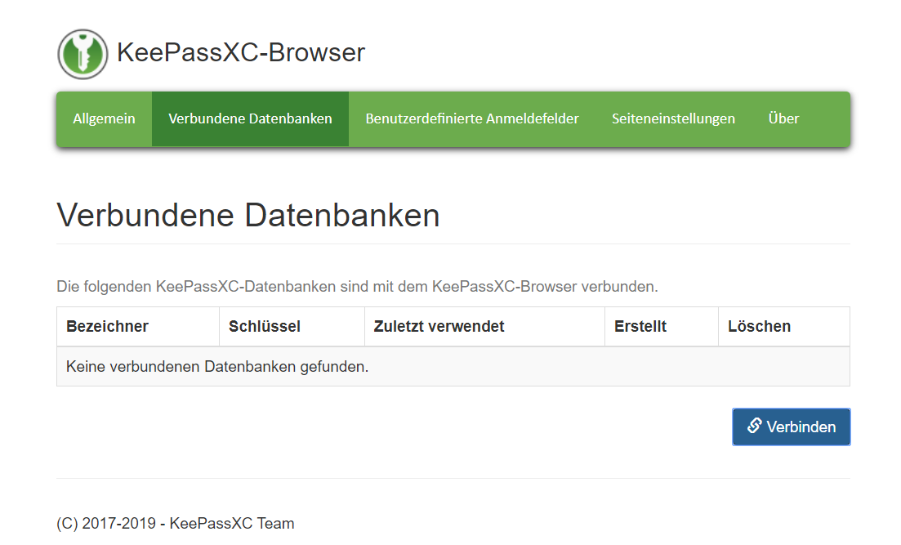Click the Zuletzt verwendet column header
Screen dimensions: 901x545
tap(484, 327)
